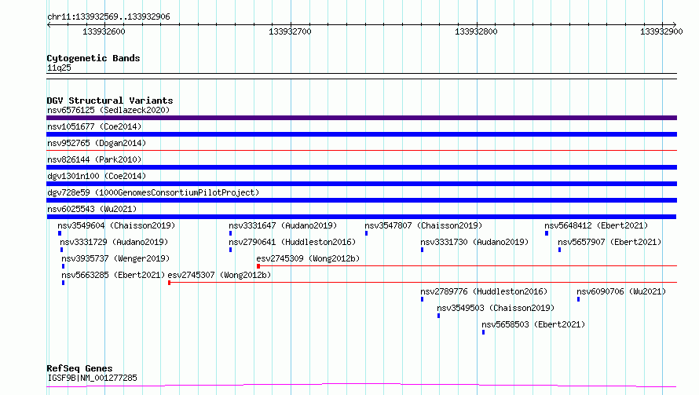Click blue marker under nsv3331730
Viewport: 699px width, 395px height.
coord(423,250)
